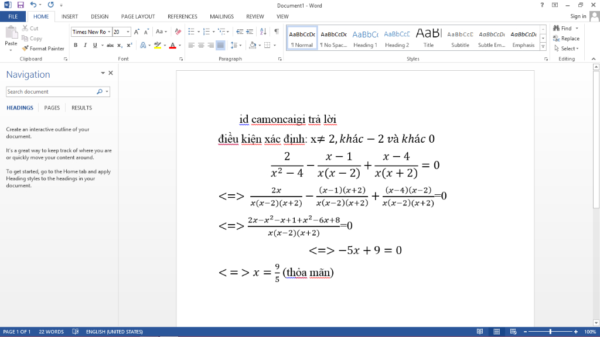Save the document using the disk icon

click(x=21, y=5)
